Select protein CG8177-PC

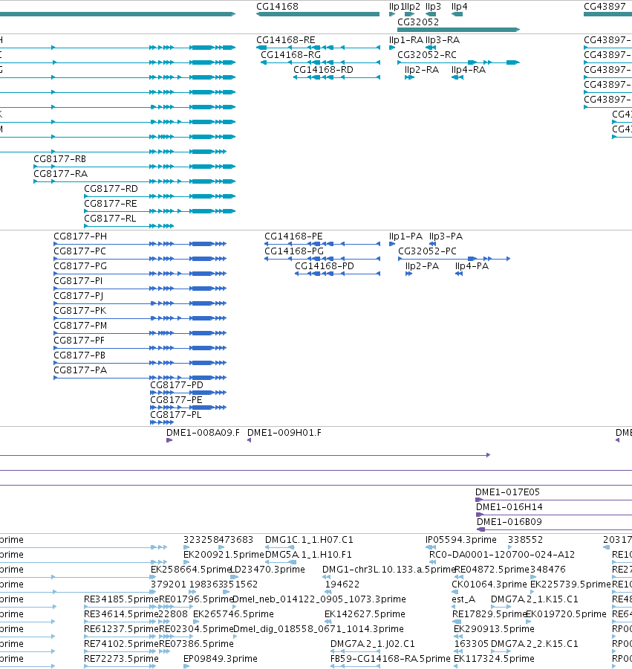point(79,251)
